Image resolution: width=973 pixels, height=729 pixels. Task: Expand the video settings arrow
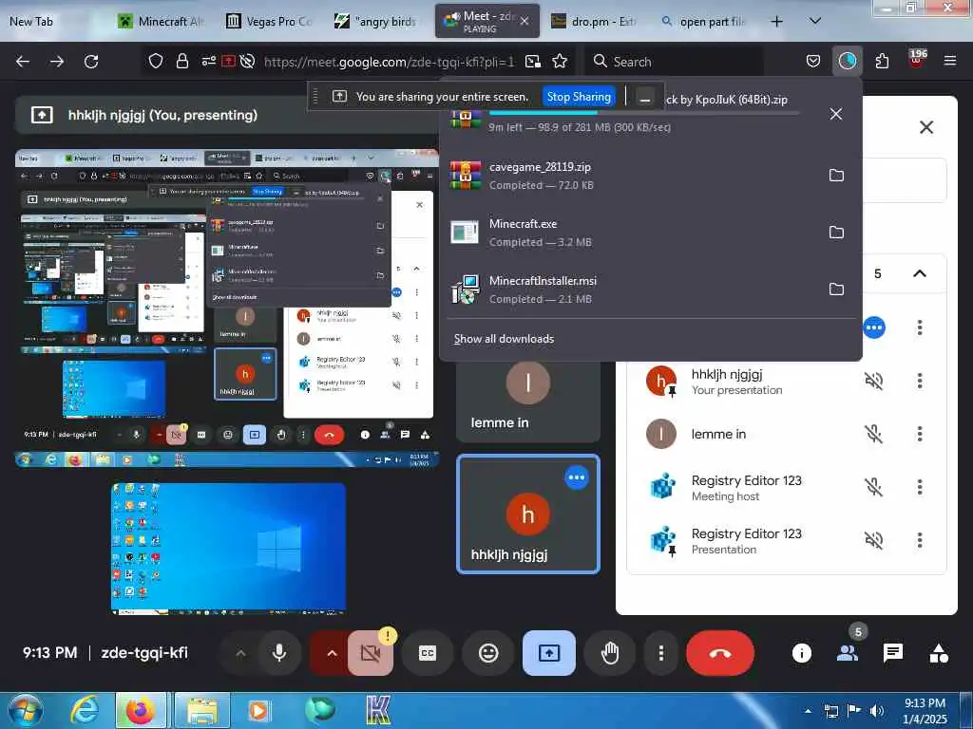tap(332, 653)
